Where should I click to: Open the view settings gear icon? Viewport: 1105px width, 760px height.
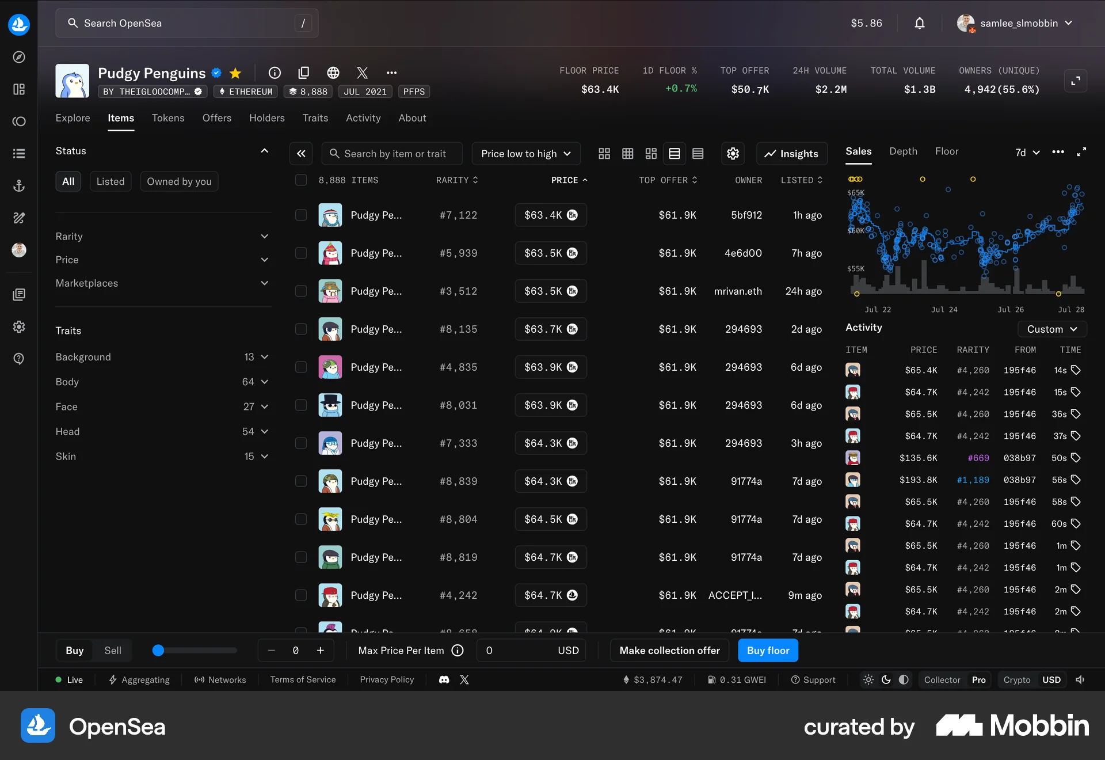[732, 153]
